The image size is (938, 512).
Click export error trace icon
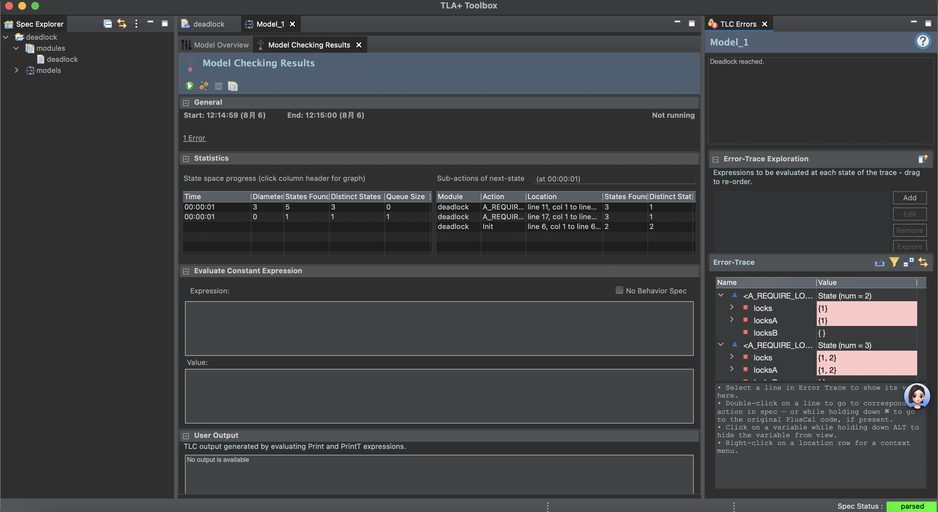pos(879,262)
